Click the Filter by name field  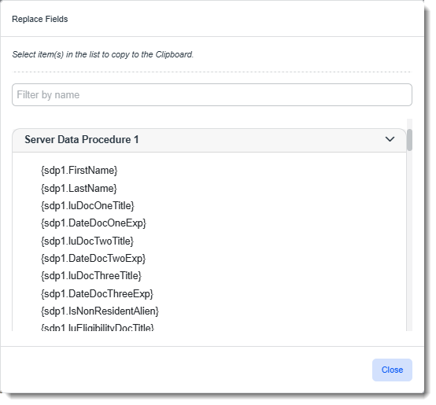(212, 94)
